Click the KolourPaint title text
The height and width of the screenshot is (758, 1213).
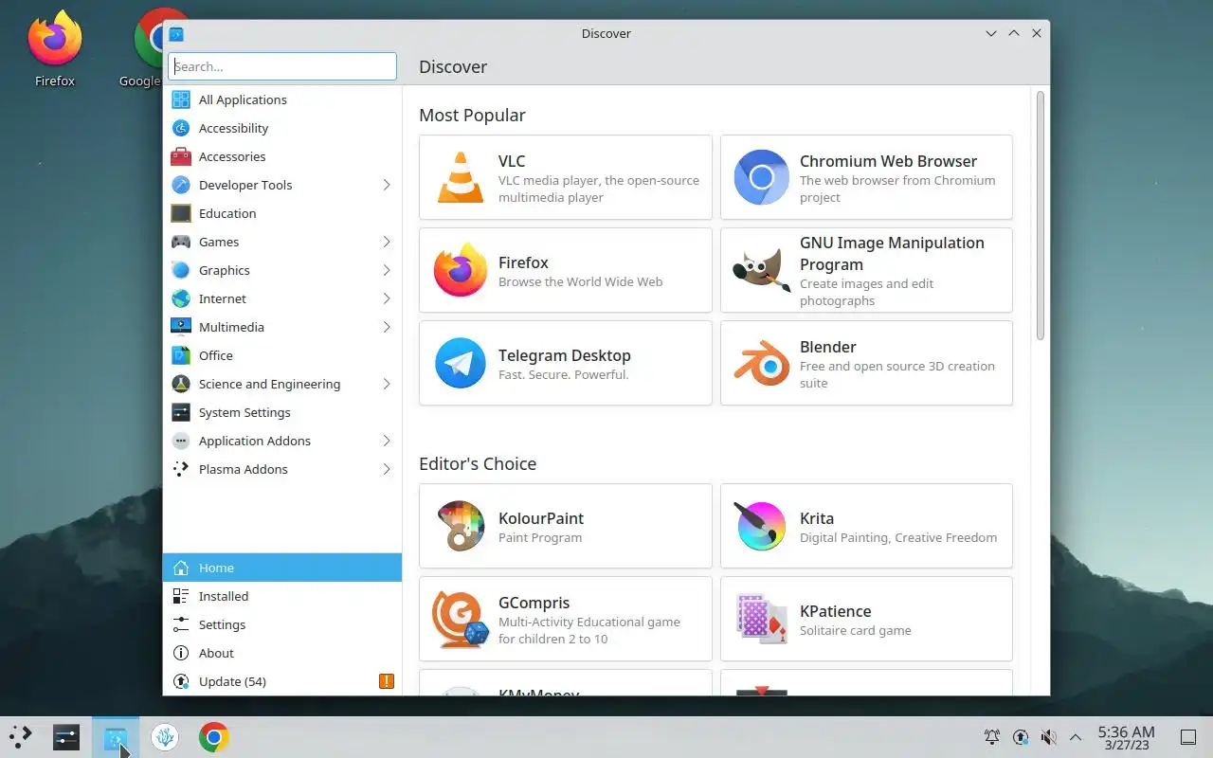point(541,518)
